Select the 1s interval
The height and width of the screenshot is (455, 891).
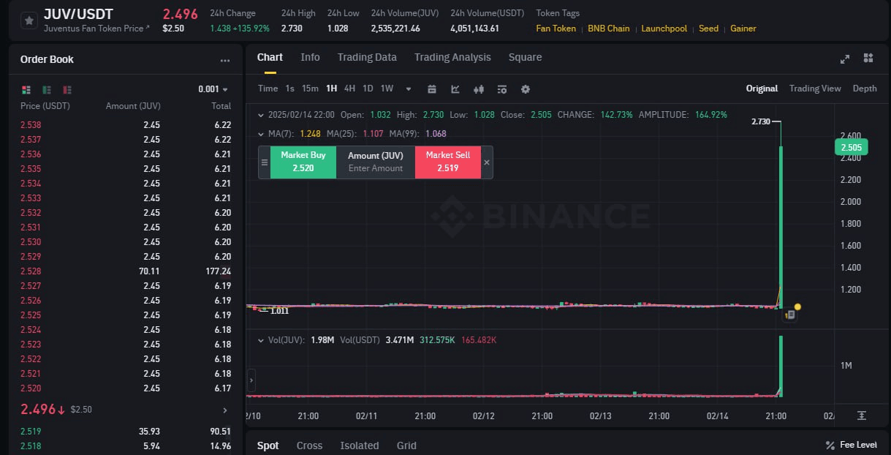[290, 89]
